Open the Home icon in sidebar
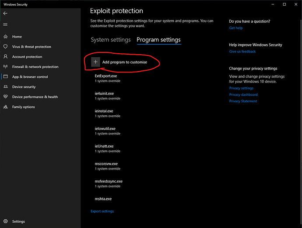 (x=5, y=37)
